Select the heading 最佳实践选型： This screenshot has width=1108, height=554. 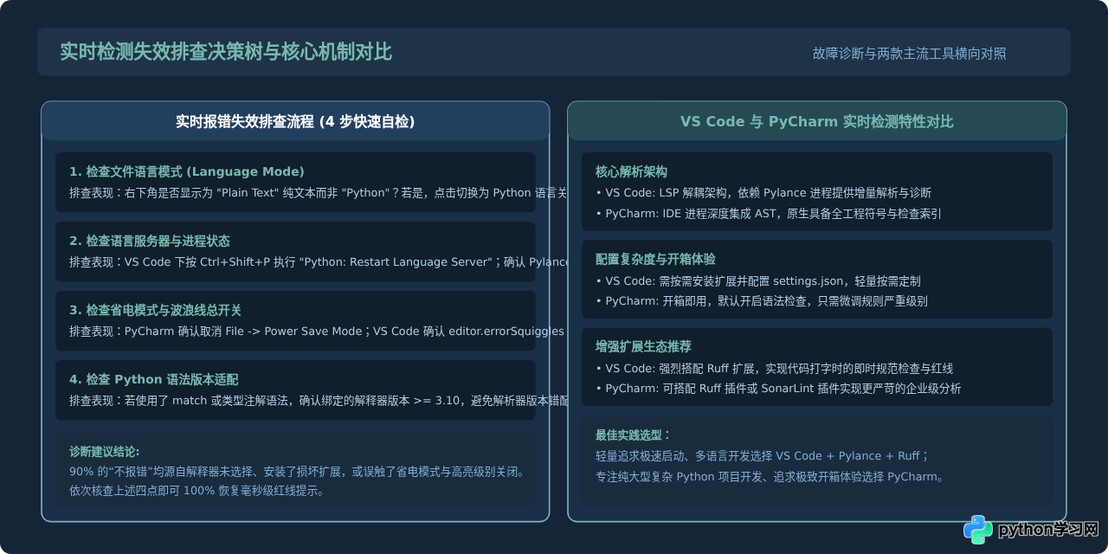[634, 435]
